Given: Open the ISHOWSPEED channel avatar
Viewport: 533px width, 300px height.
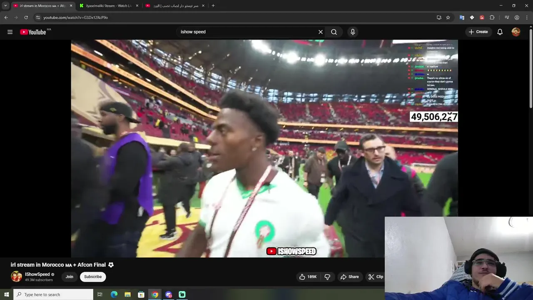Looking at the screenshot, I should tap(16, 277).
